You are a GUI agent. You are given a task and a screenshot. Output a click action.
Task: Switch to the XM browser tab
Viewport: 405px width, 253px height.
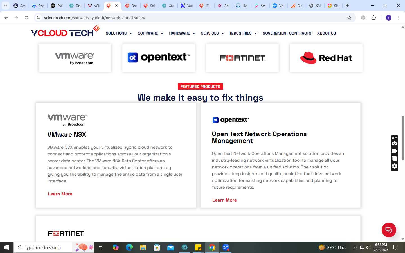(315, 6)
